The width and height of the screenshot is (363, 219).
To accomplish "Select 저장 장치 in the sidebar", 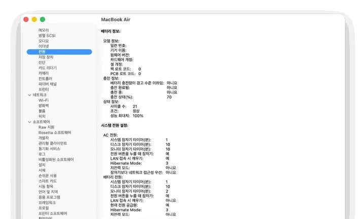I will pos(46,57).
